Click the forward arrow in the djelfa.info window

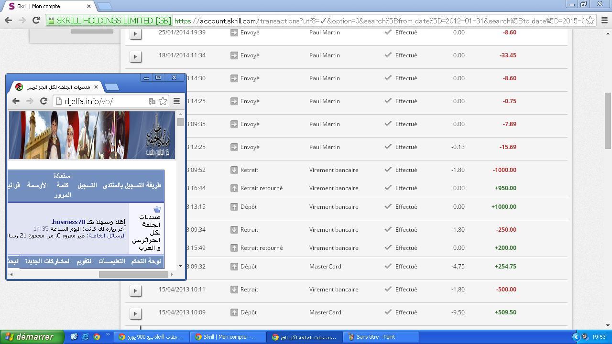[30, 101]
